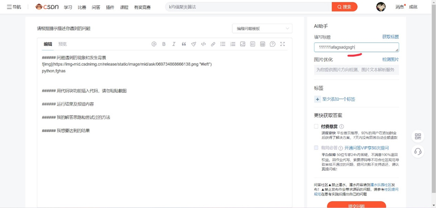Open the navigation hamburger menu

(14, 7)
